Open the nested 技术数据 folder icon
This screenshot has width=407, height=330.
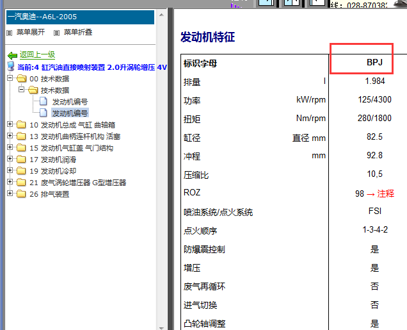click(x=33, y=90)
